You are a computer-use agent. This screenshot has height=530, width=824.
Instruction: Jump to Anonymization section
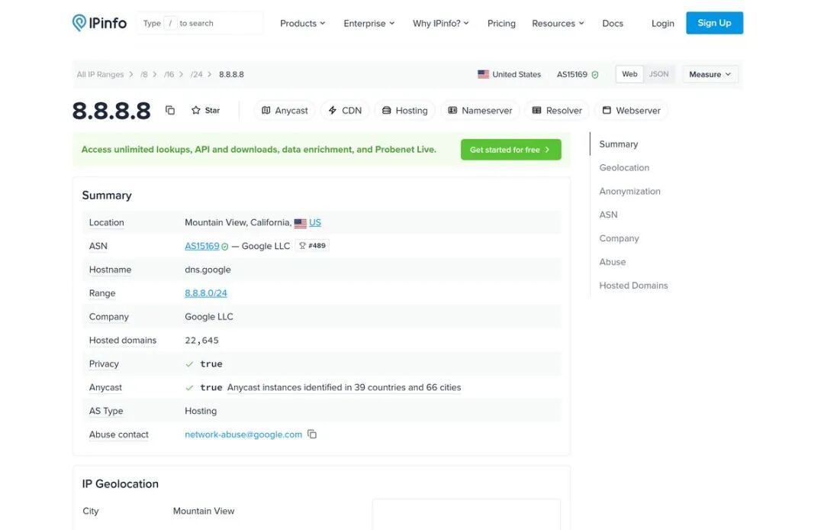[629, 192]
